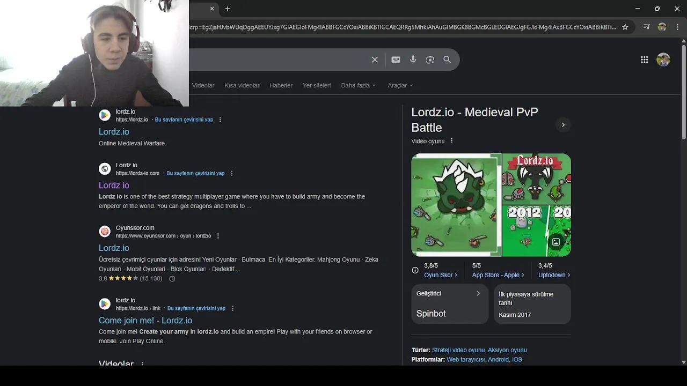
Task: Open the App Store - Apple rating link
Action: tap(499, 275)
